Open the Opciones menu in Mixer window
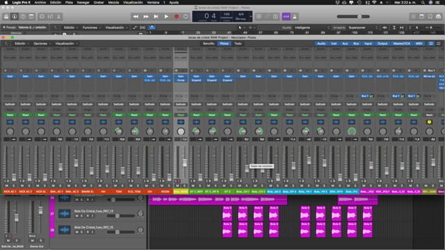This screenshot has width=445, height=250. tap(42, 43)
